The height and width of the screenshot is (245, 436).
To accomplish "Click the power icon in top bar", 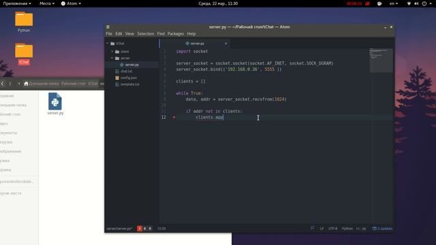I will coord(424,3).
